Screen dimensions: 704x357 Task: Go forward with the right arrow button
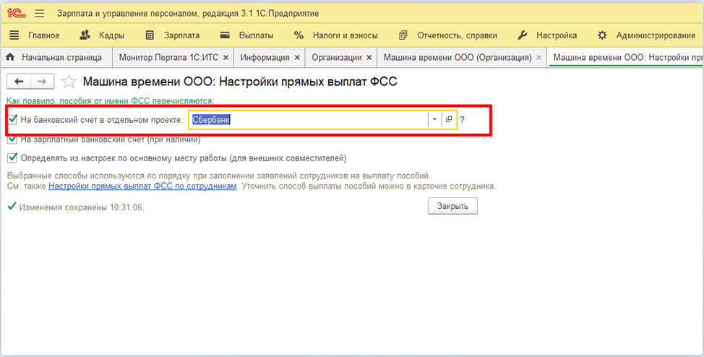pyautogui.click(x=42, y=81)
